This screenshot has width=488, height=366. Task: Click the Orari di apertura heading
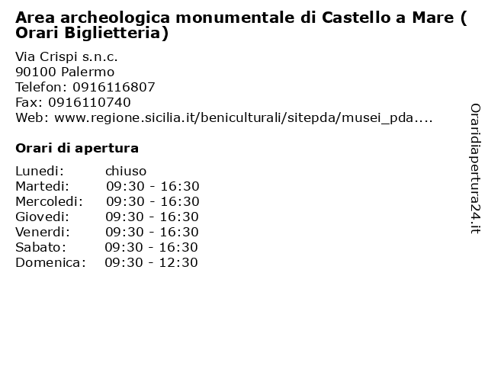[77, 149]
